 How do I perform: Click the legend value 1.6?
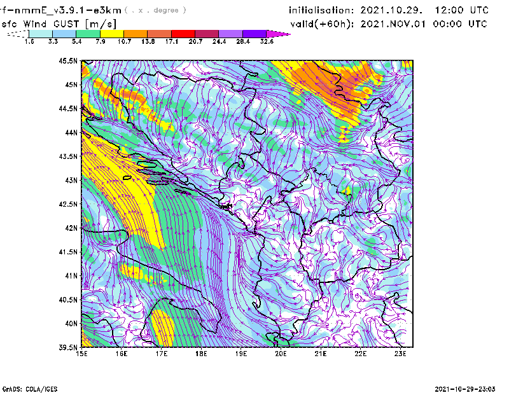29,41
